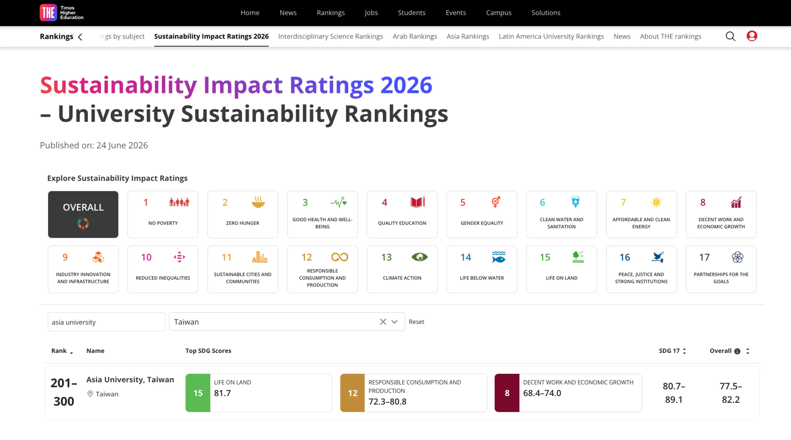
Task: Open Students in top navigation
Action: (411, 13)
